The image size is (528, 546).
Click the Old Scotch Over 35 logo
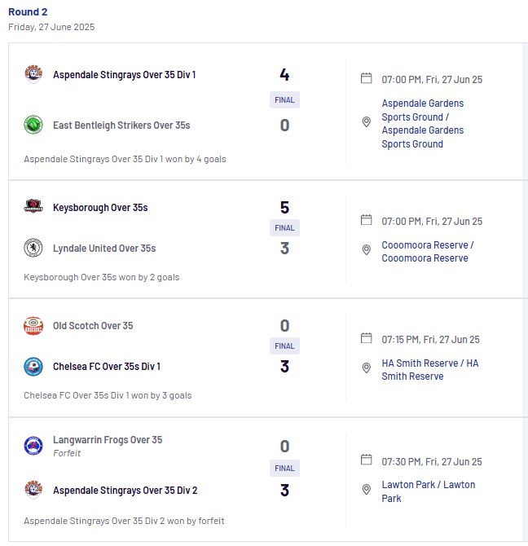pyautogui.click(x=33, y=326)
